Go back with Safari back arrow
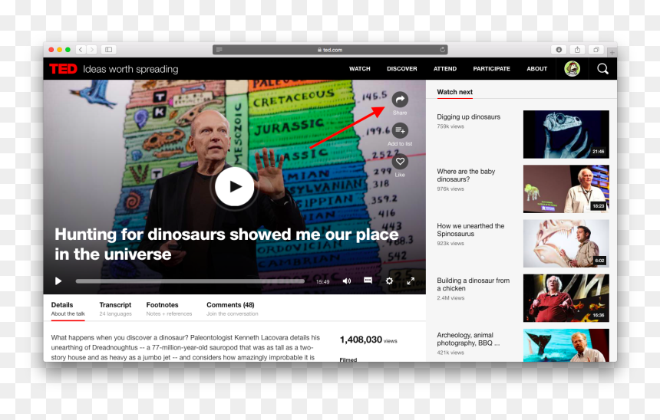660x420 pixels. (81, 50)
